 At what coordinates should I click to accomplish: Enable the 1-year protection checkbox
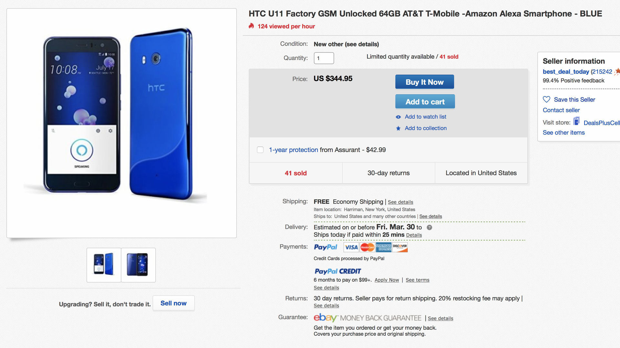(260, 150)
